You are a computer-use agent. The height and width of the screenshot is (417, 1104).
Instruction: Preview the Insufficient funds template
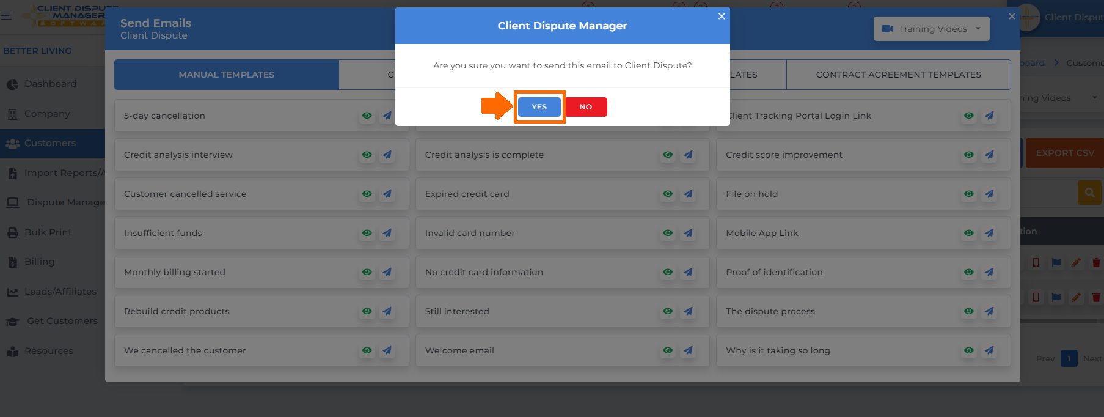[367, 233]
